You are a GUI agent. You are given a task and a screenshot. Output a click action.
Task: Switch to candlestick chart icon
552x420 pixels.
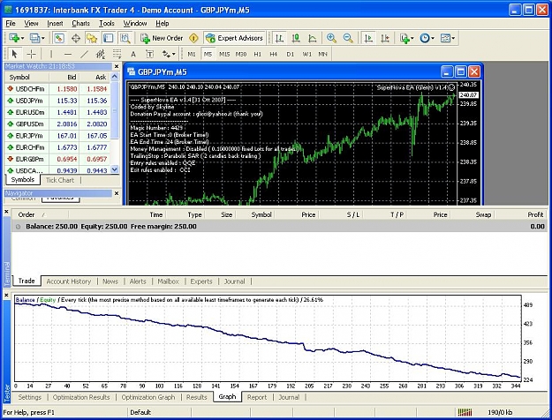(296, 38)
